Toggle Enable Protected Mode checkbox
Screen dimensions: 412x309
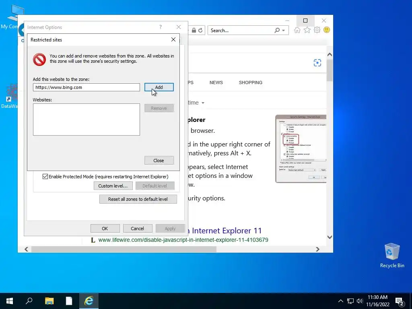45,177
